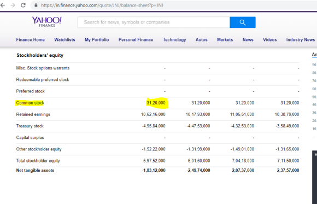Focus the browser URL address field
The height and width of the screenshot is (204, 317).
pos(174,5)
